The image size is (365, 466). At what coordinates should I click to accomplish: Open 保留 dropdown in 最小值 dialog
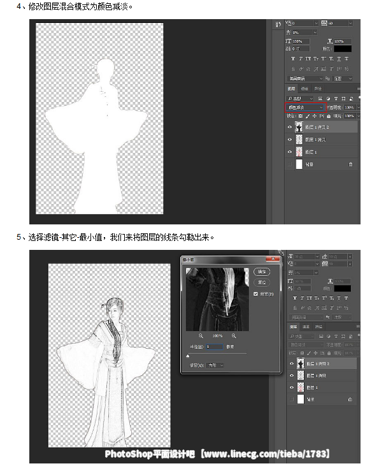coord(215,365)
